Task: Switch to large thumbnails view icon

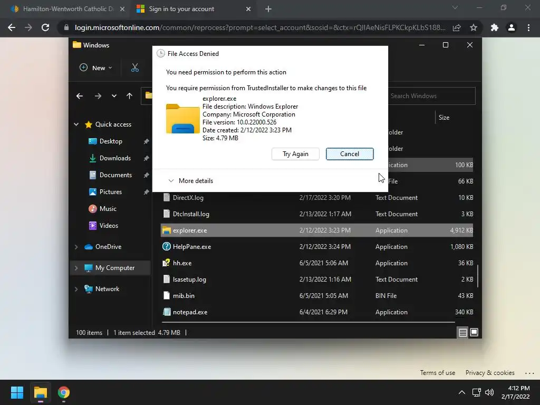Action: tap(474, 332)
